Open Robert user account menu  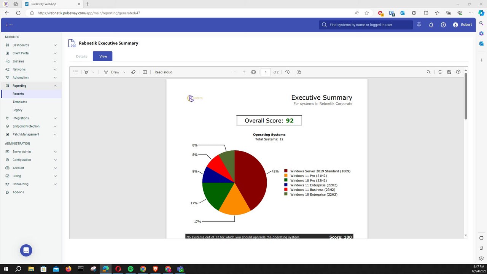point(462,25)
